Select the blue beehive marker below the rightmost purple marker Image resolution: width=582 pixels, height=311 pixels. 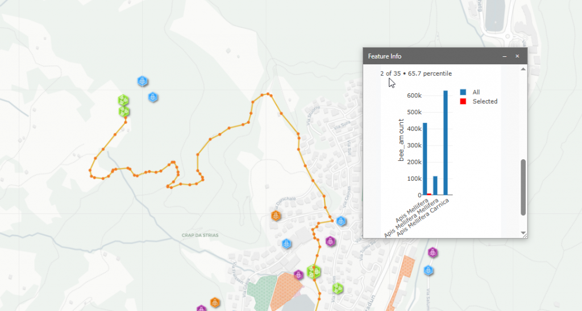pos(429,270)
